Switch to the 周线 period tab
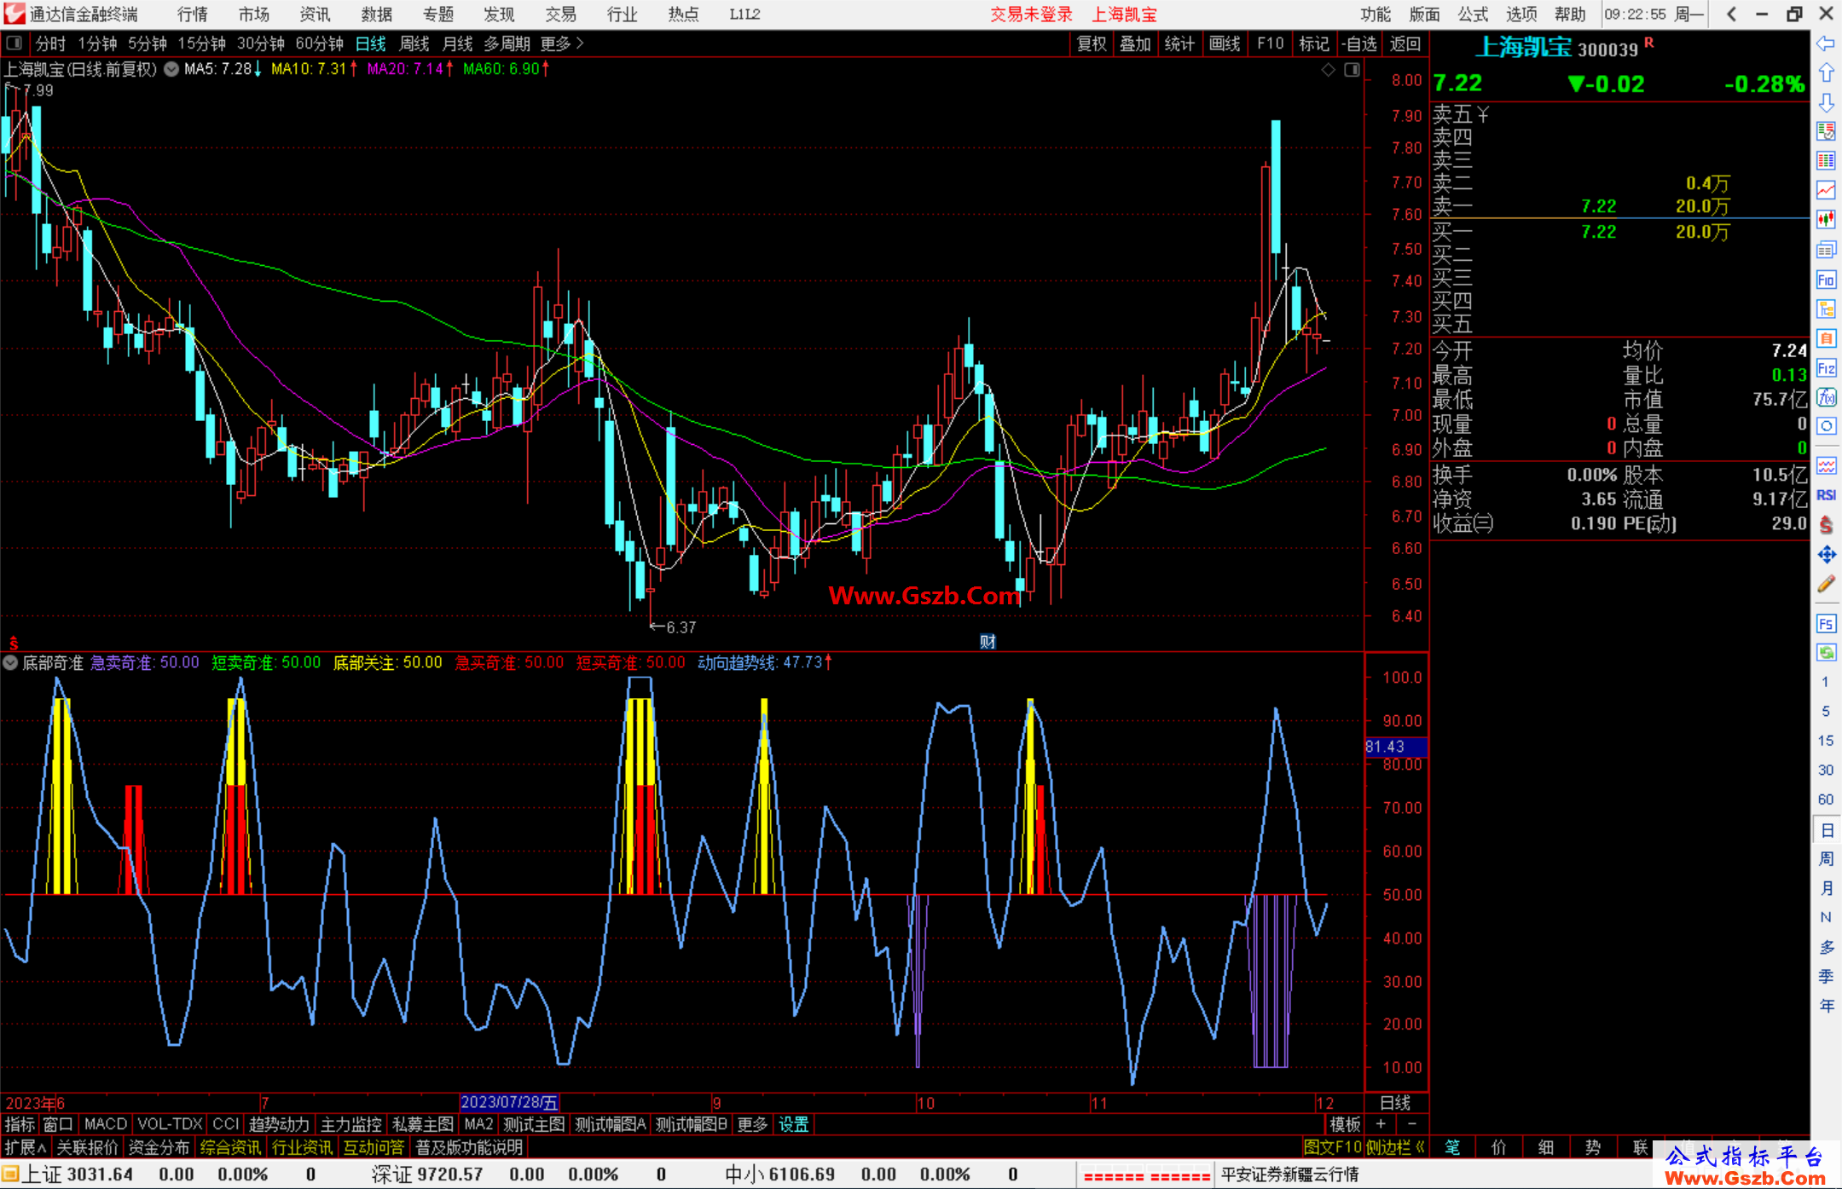1842x1189 pixels. pos(414,43)
